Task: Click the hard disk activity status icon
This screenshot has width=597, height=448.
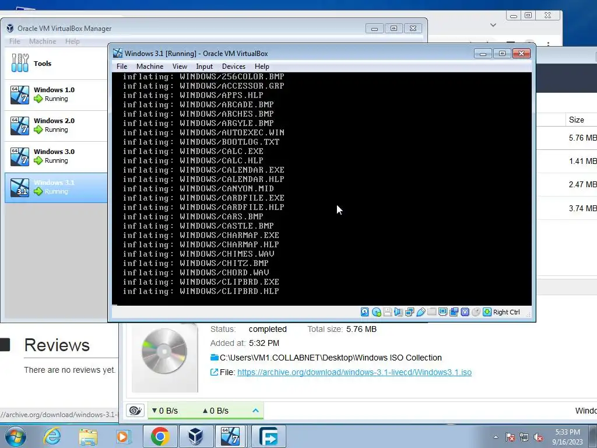Action: coord(365,312)
